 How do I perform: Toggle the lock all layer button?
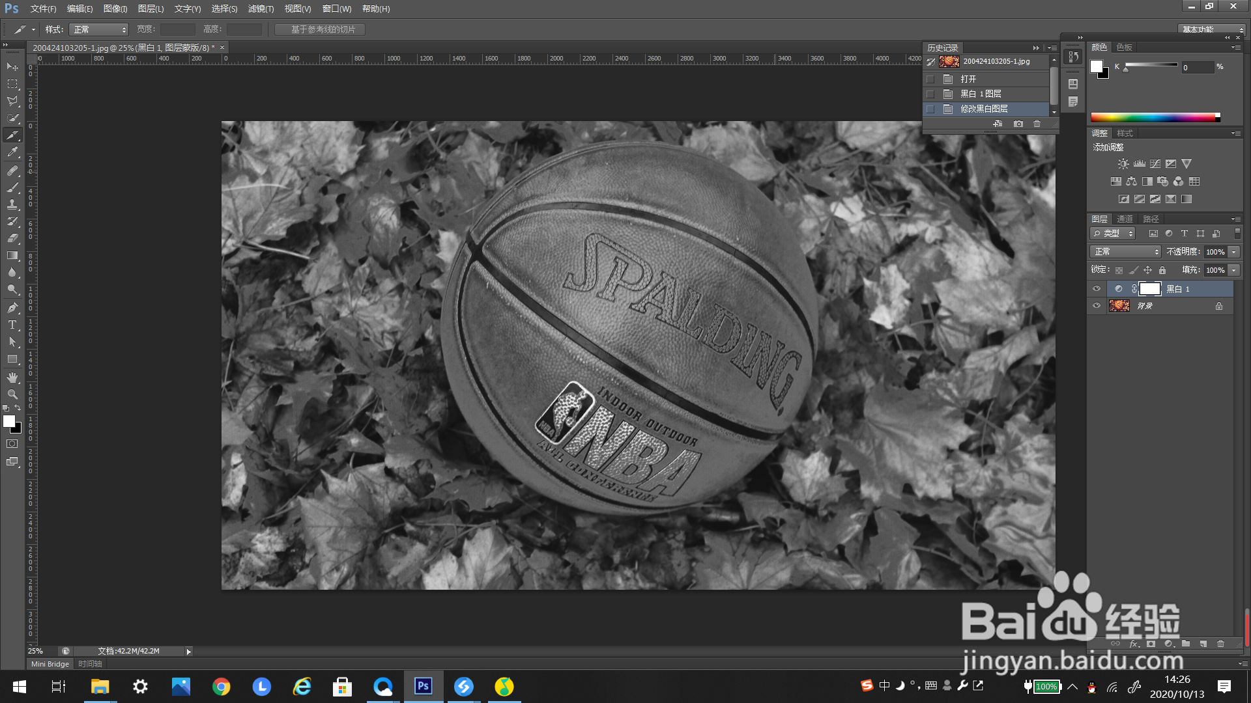pyautogui.click(x=1162, y=270)
